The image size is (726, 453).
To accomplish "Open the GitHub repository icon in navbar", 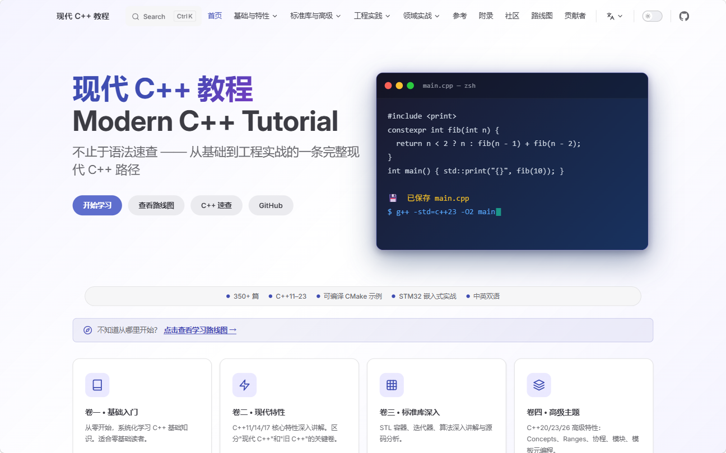I will point(684,16).
